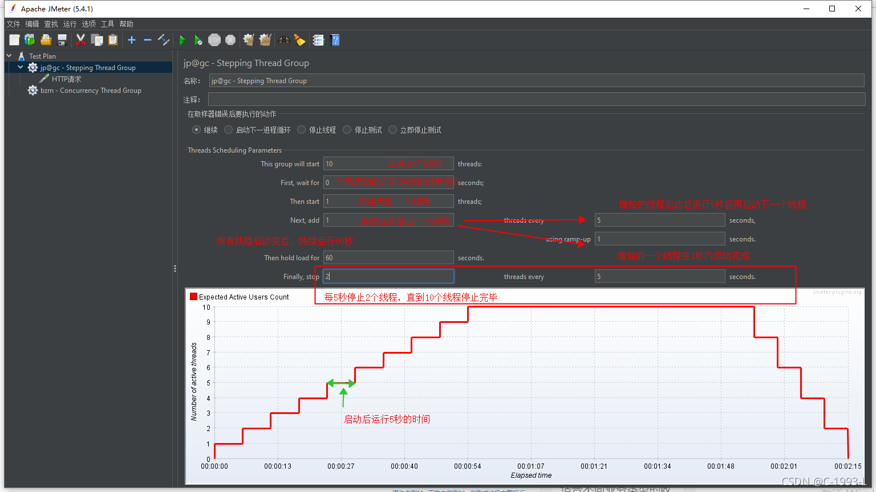The height and width of the screenshot is (492, 876).
Task: Open the 运行 menu
Action: (70, 24)
